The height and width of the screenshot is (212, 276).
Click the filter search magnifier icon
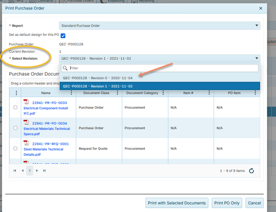(x=65, y=68)
